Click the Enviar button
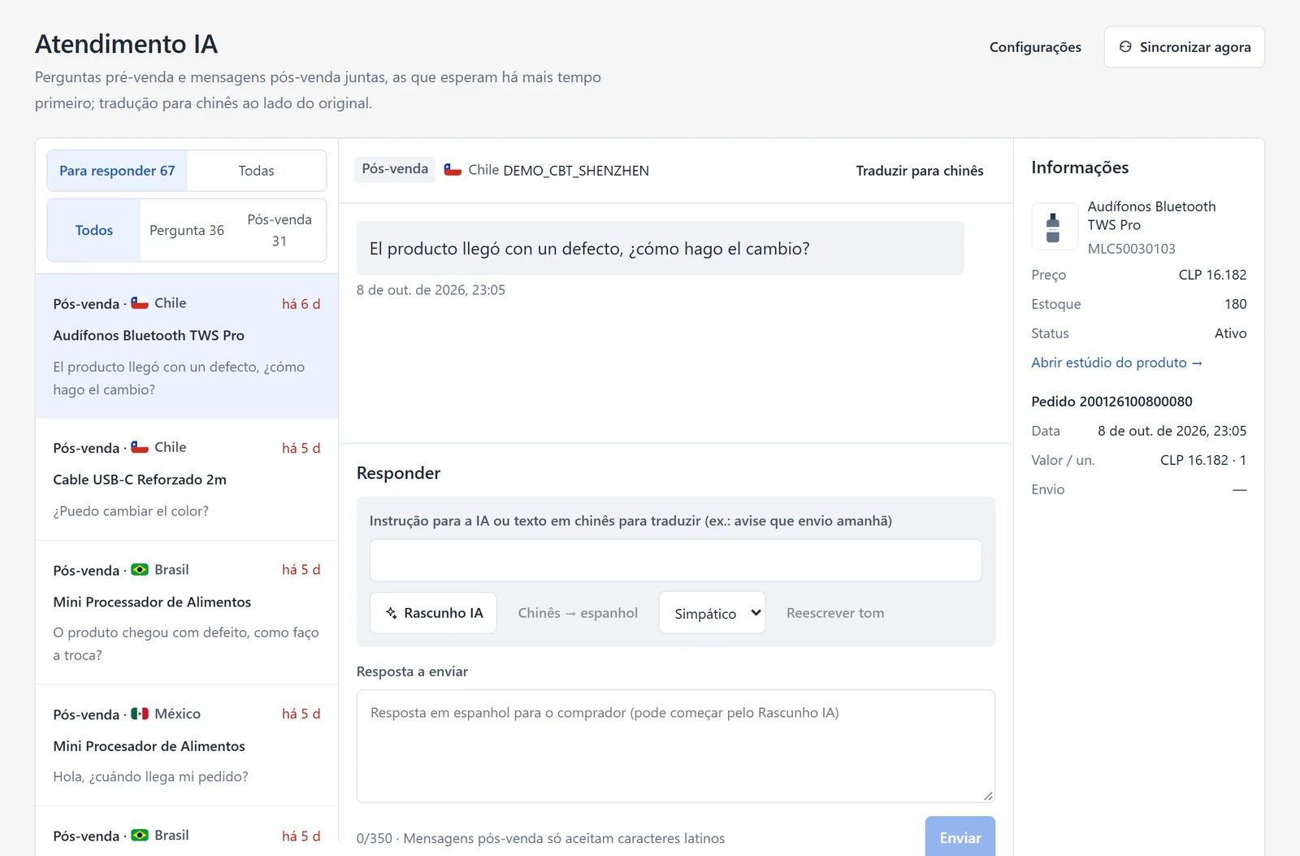 click(x=960, y=837)
